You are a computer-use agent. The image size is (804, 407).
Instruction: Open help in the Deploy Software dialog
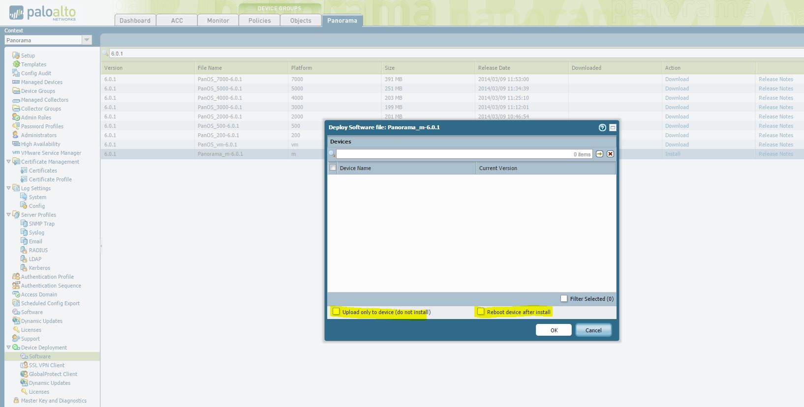[x=602, y=127]
